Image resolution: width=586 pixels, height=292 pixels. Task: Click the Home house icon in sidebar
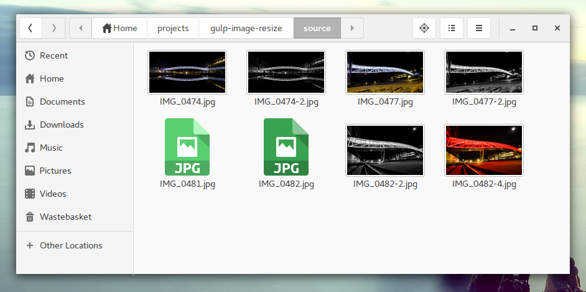(30, 78)
